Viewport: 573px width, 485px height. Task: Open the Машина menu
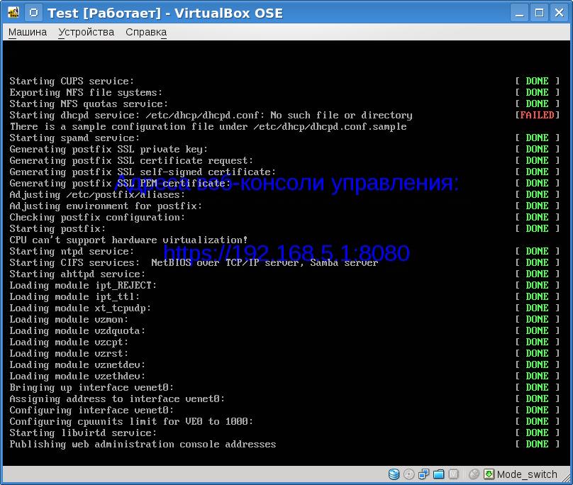28,32
